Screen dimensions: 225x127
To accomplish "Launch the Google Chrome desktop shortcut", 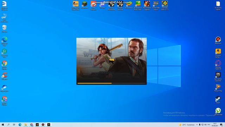I will pyautogui.click(x=4, y=65).
